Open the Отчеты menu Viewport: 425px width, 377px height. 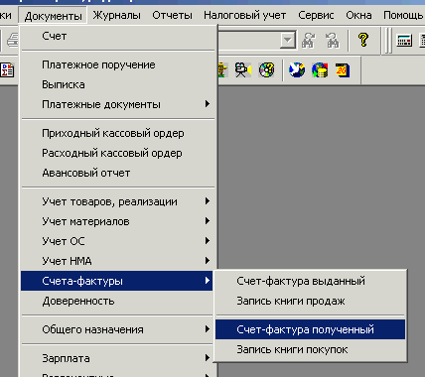coord(172,15)
